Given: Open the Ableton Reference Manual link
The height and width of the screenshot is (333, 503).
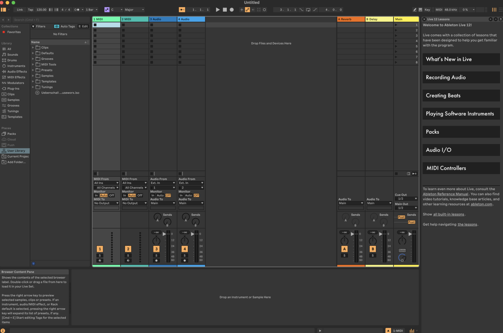Looking at the screenshot, I should click(x=445, y=194).
